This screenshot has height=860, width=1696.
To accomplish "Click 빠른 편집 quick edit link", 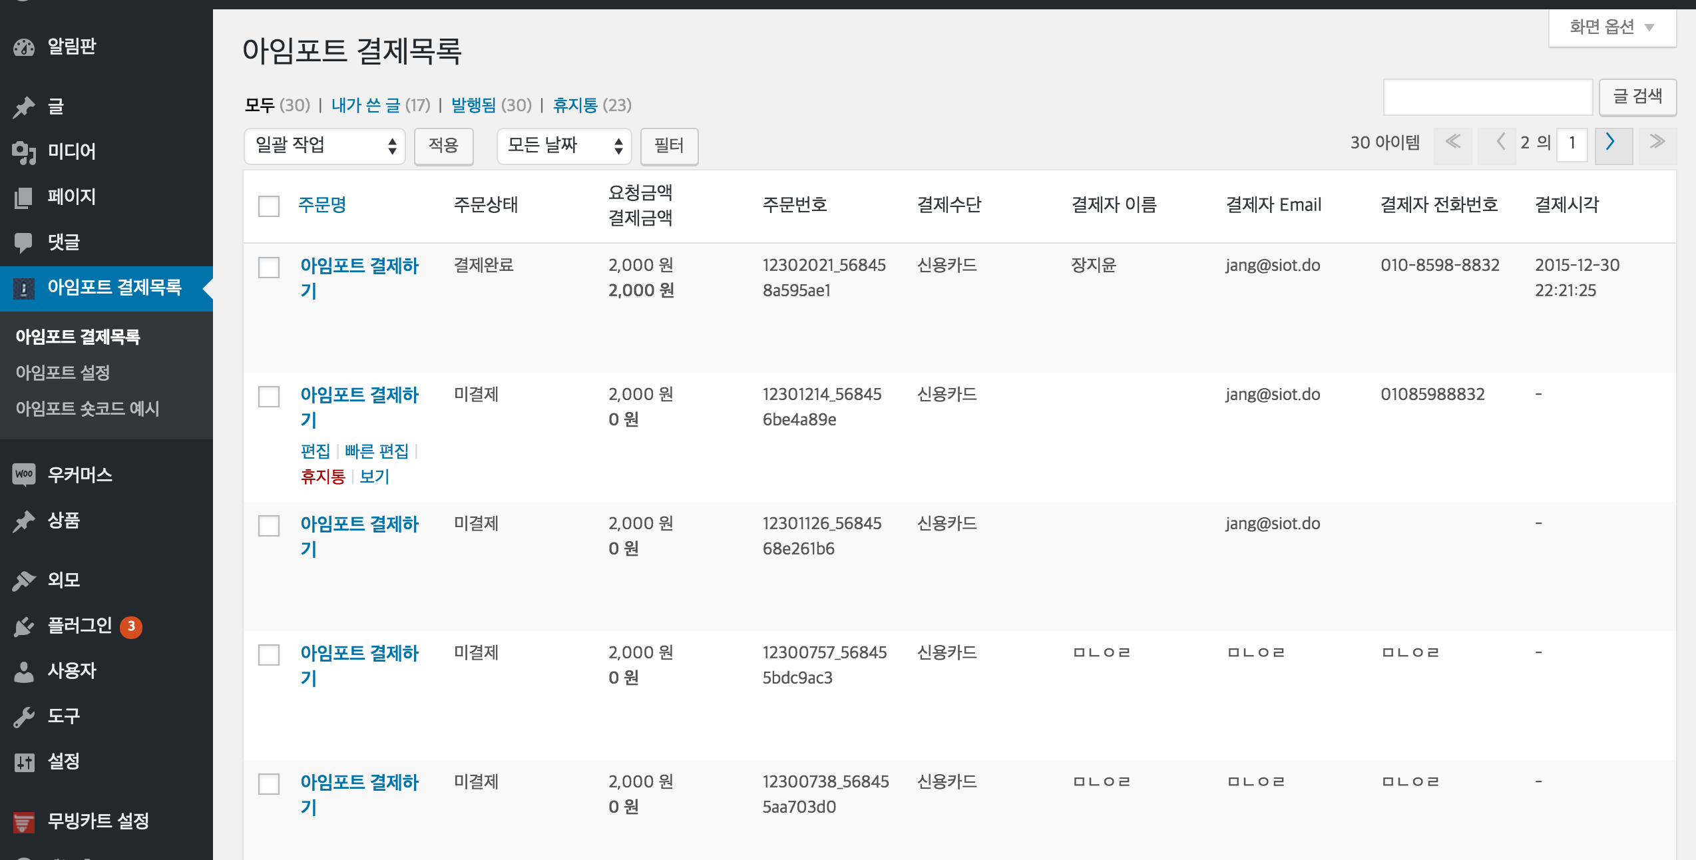I will pos(377,451).
